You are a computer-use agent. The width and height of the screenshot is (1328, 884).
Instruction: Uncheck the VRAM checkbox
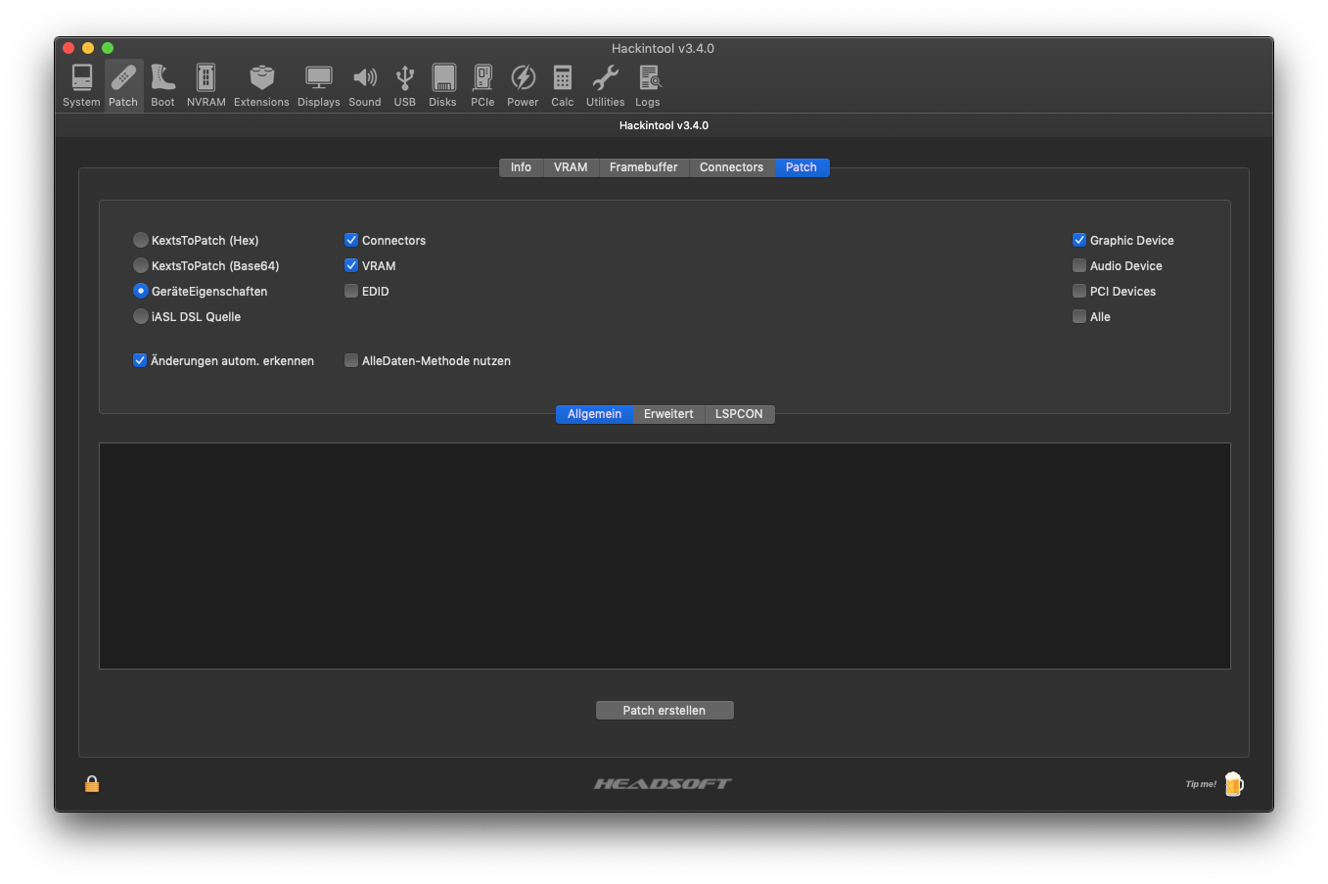(x=351, y=265)
